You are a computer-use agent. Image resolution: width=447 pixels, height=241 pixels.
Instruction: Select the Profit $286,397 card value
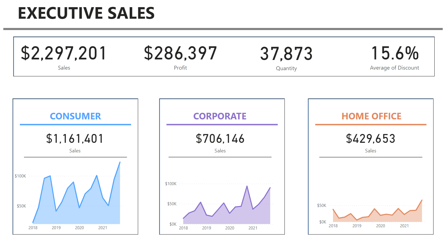coord(180,53)
